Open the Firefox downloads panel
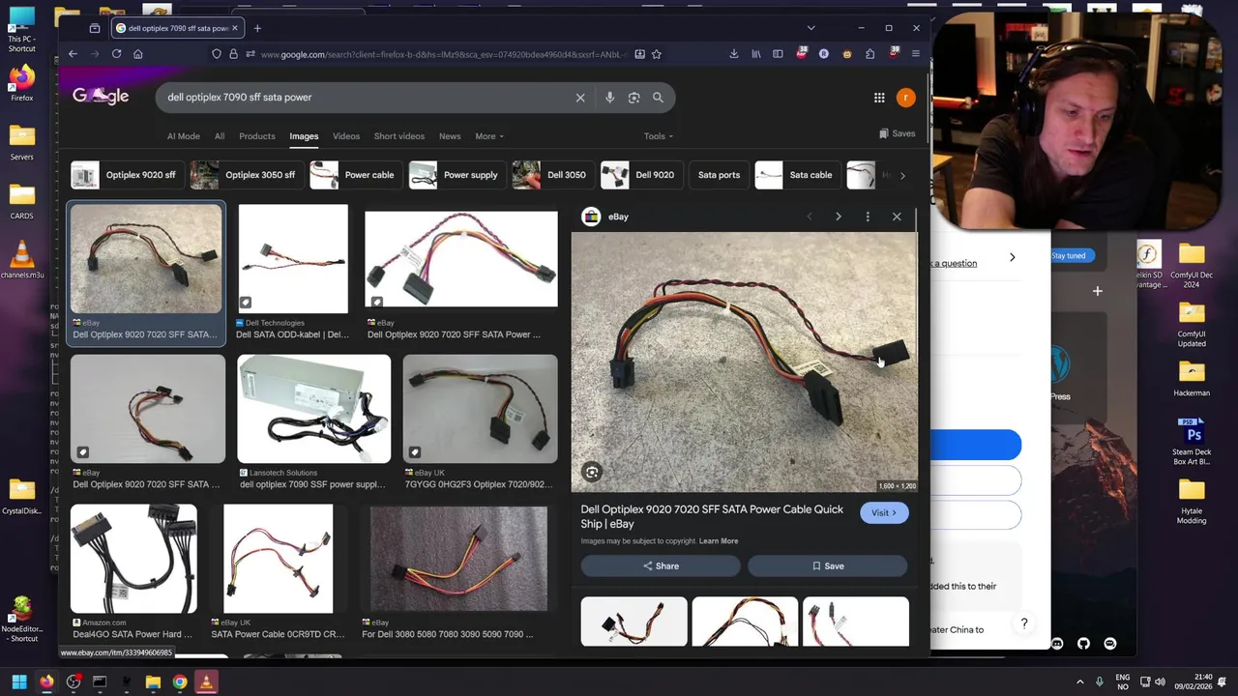This screenshot has width=1238, height=696. [734, 54]
